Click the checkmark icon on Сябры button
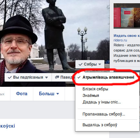Image resolution: width=140 pixels, height=138 pixels. pyautogui.click(x=81, y=64)
